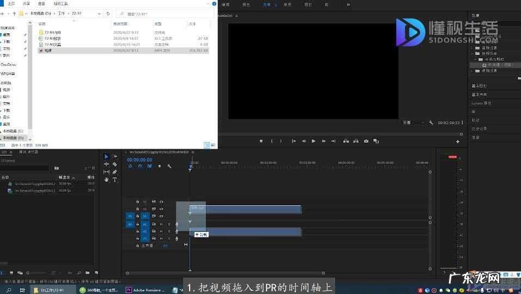521x294 pixels.
Task: Click the 360 browser taskbar button
Action: tap(99, 290)
